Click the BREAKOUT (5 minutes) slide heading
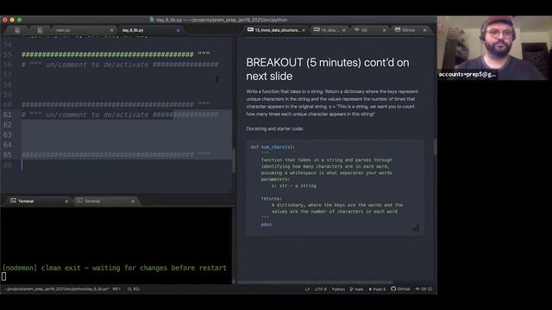Screen dimensions: 552x310 328,69
